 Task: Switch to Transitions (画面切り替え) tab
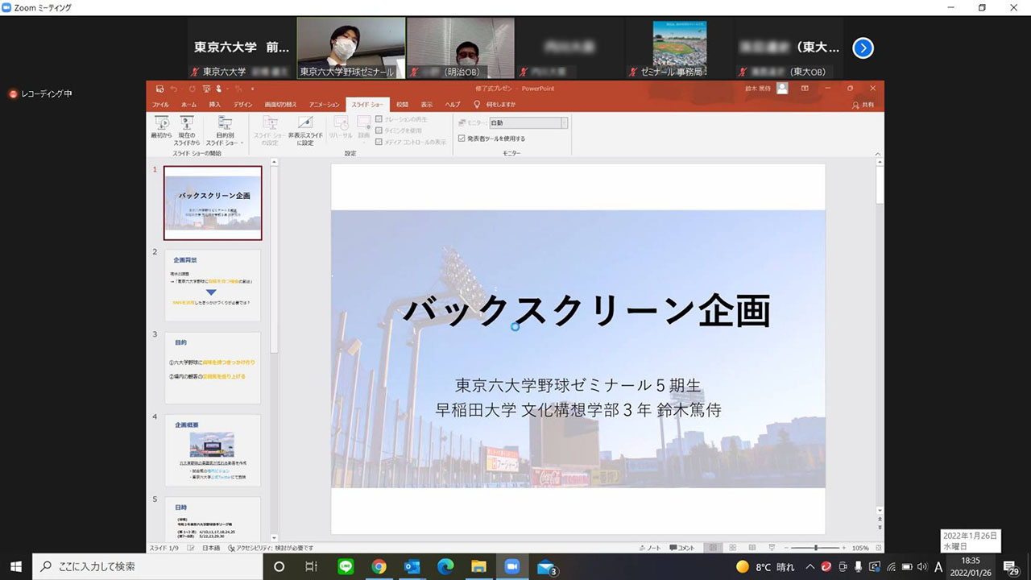(x=280, y=105)
